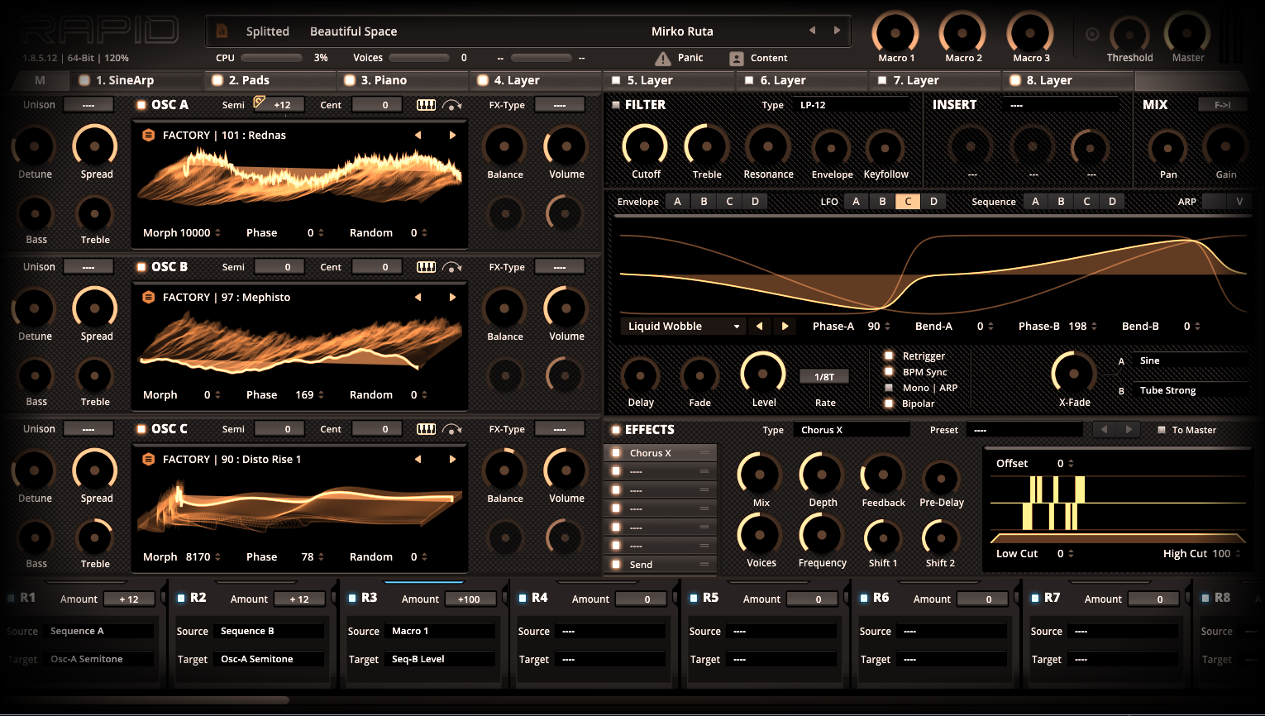Toggle OSC A on/off
1265x716 pixels.
point(141,105)
